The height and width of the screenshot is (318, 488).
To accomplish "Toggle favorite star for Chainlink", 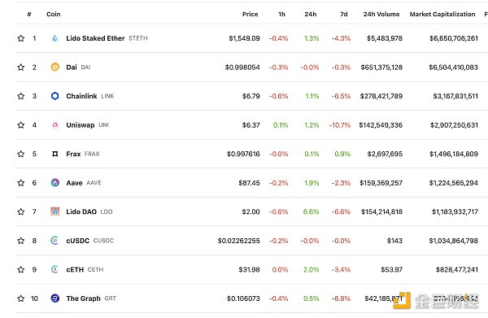I will coord(21,96).
